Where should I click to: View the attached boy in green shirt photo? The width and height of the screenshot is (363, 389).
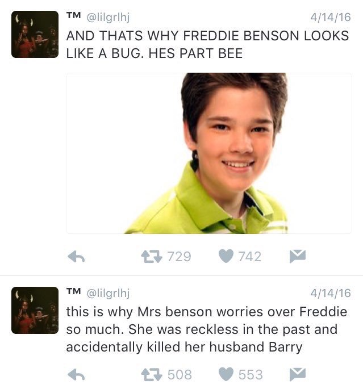pyautogui.click(x=209, y=153)
